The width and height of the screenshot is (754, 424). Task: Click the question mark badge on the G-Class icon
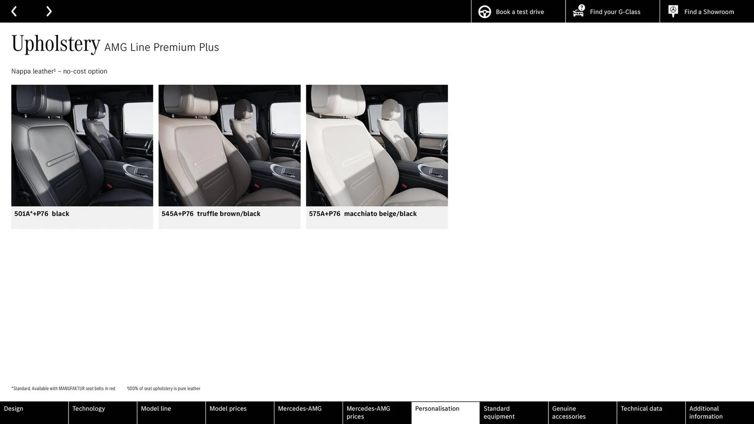click(x=581, y=7)
